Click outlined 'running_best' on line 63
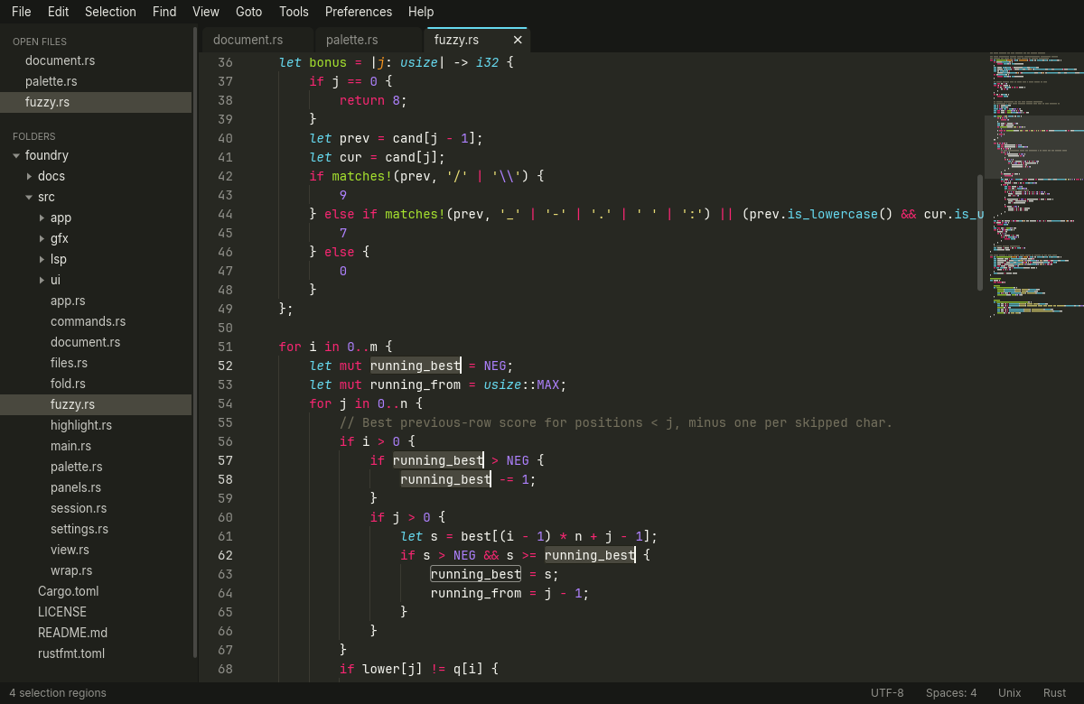The image size is (1084, 704). (x=476, y=574)
